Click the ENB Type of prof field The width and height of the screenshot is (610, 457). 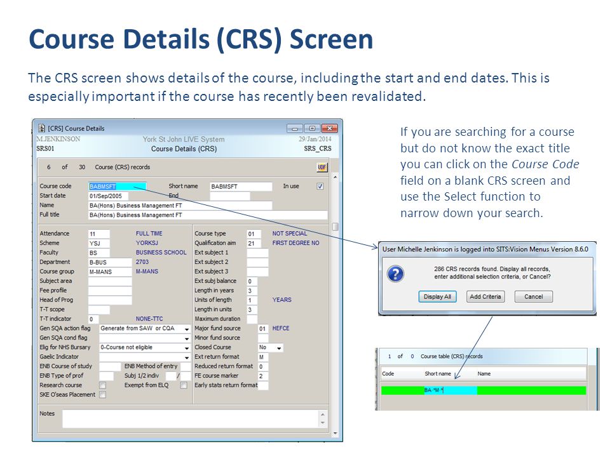click(x=106, y=376)
